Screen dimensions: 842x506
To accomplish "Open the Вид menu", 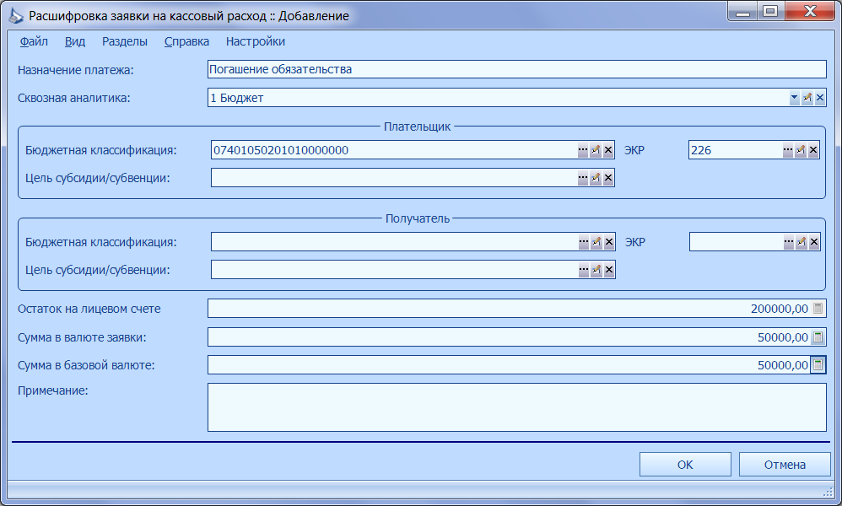I will point(74,41).
